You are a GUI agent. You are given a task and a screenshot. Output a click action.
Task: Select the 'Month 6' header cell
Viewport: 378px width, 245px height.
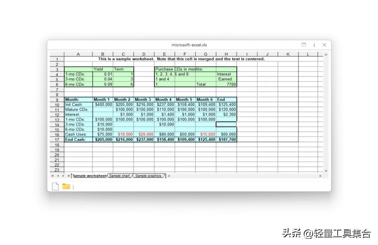click(206, 99)
